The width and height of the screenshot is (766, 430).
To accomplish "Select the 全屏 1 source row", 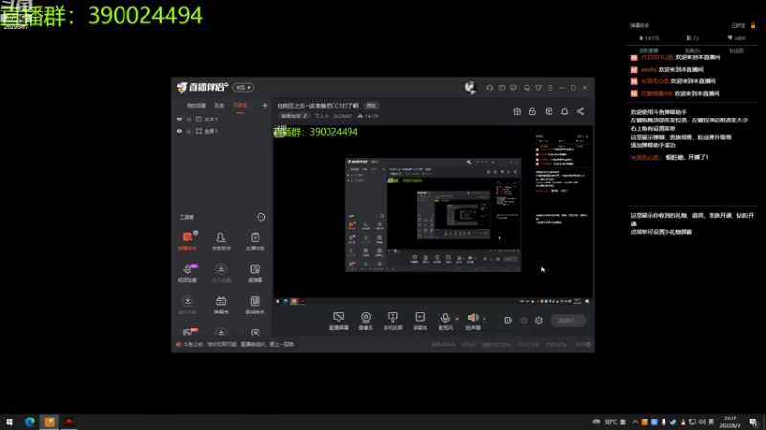I will click(222, 131).
